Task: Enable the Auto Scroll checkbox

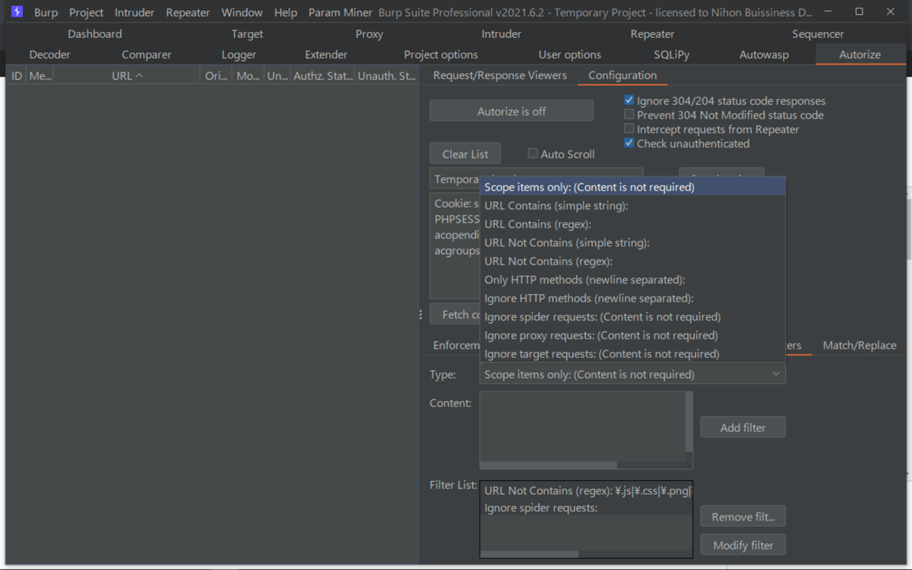Action: tap(533, 154)
